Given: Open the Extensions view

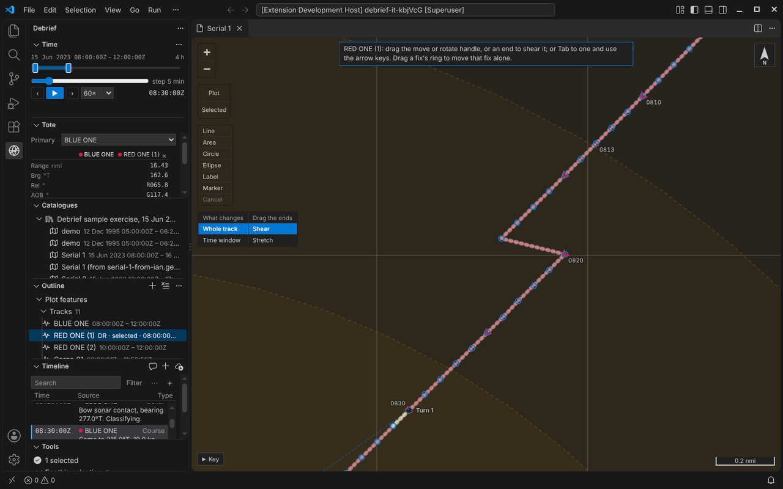Looking at the screenshot, I should pos(14,127).
